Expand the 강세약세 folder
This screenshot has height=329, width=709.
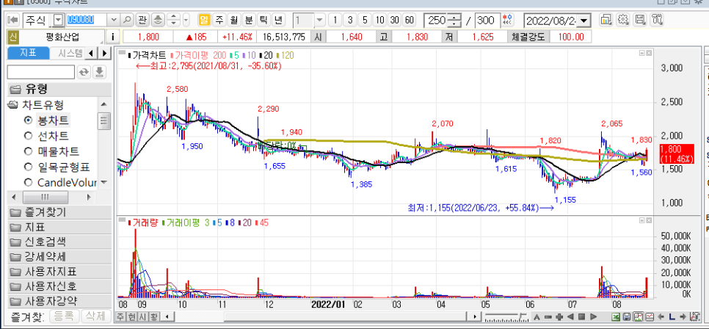59,256
